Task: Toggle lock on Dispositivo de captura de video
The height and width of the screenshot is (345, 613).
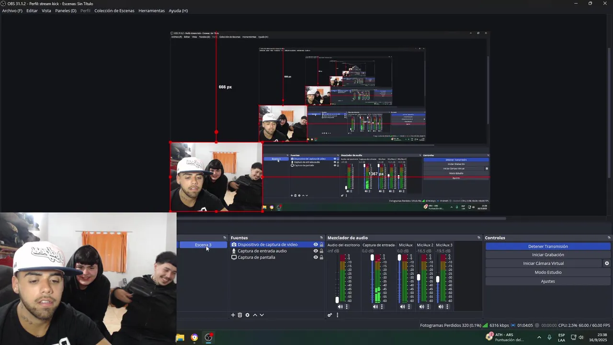Action: (321, 244)
